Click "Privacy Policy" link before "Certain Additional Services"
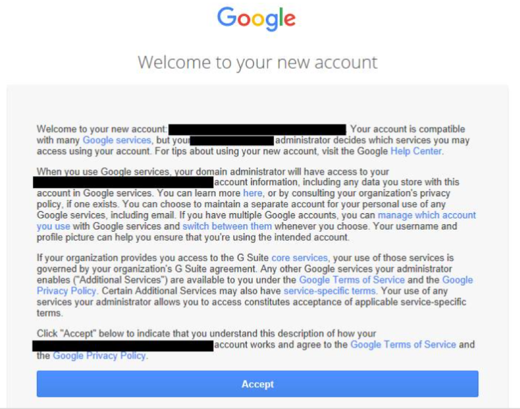520x409 pixels. coord(66,291)
